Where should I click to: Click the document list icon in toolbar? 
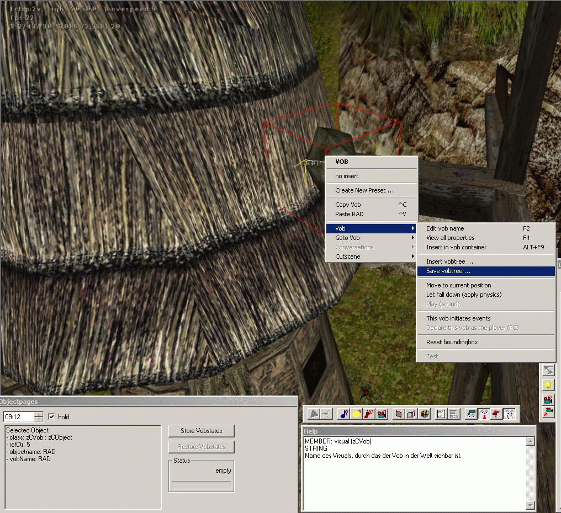click(441, 414)
